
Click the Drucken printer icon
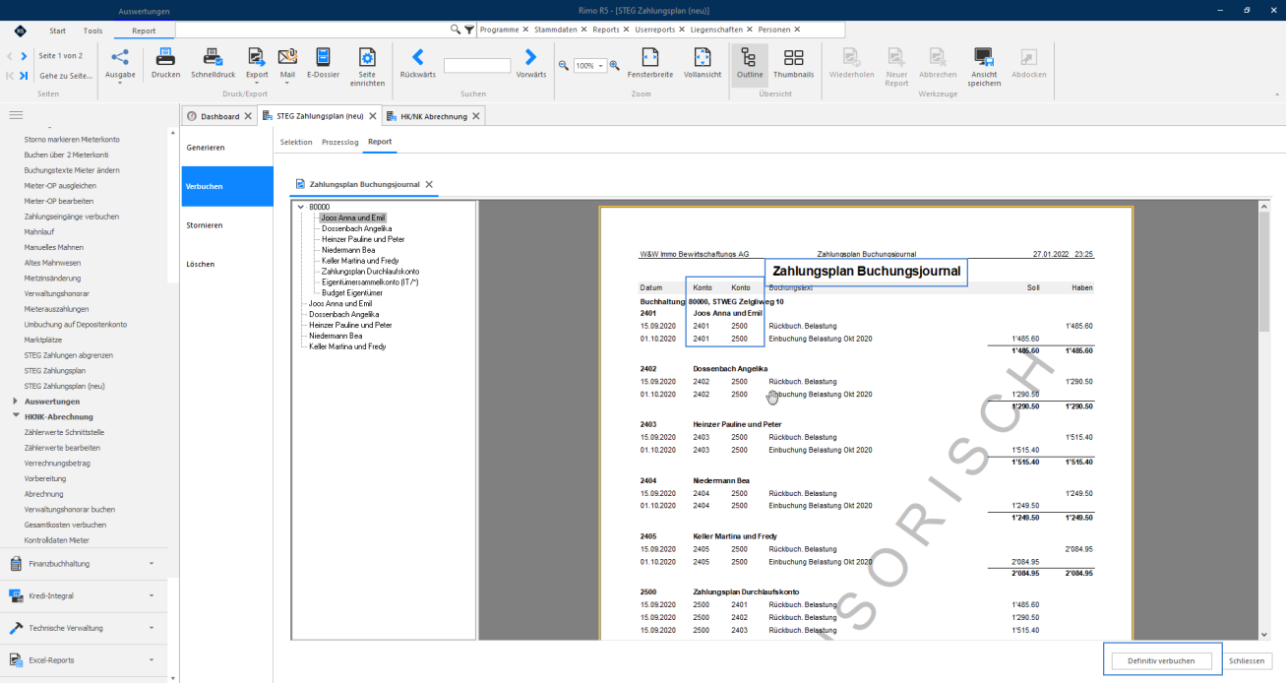[165, 63]
